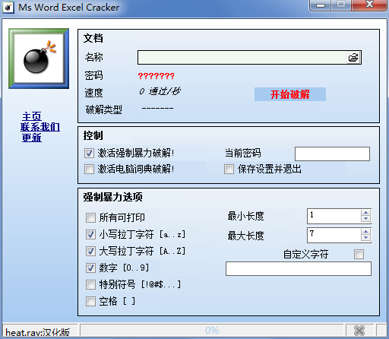Click the heat.rav:汉化版 status text

(x=37, y=332)
